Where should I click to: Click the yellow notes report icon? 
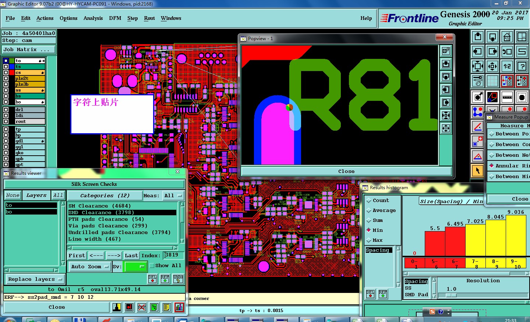click(x=167, y=307)
